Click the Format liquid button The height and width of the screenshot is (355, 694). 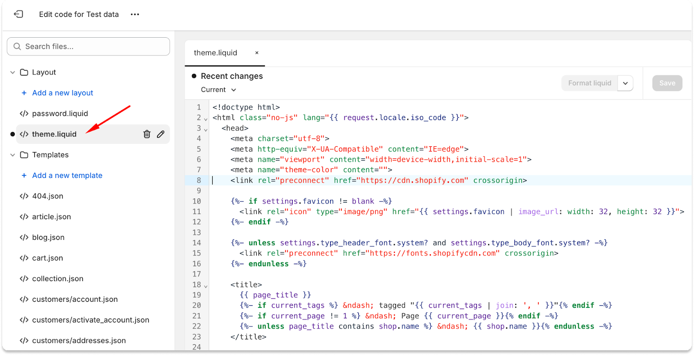tap(589, 83)
